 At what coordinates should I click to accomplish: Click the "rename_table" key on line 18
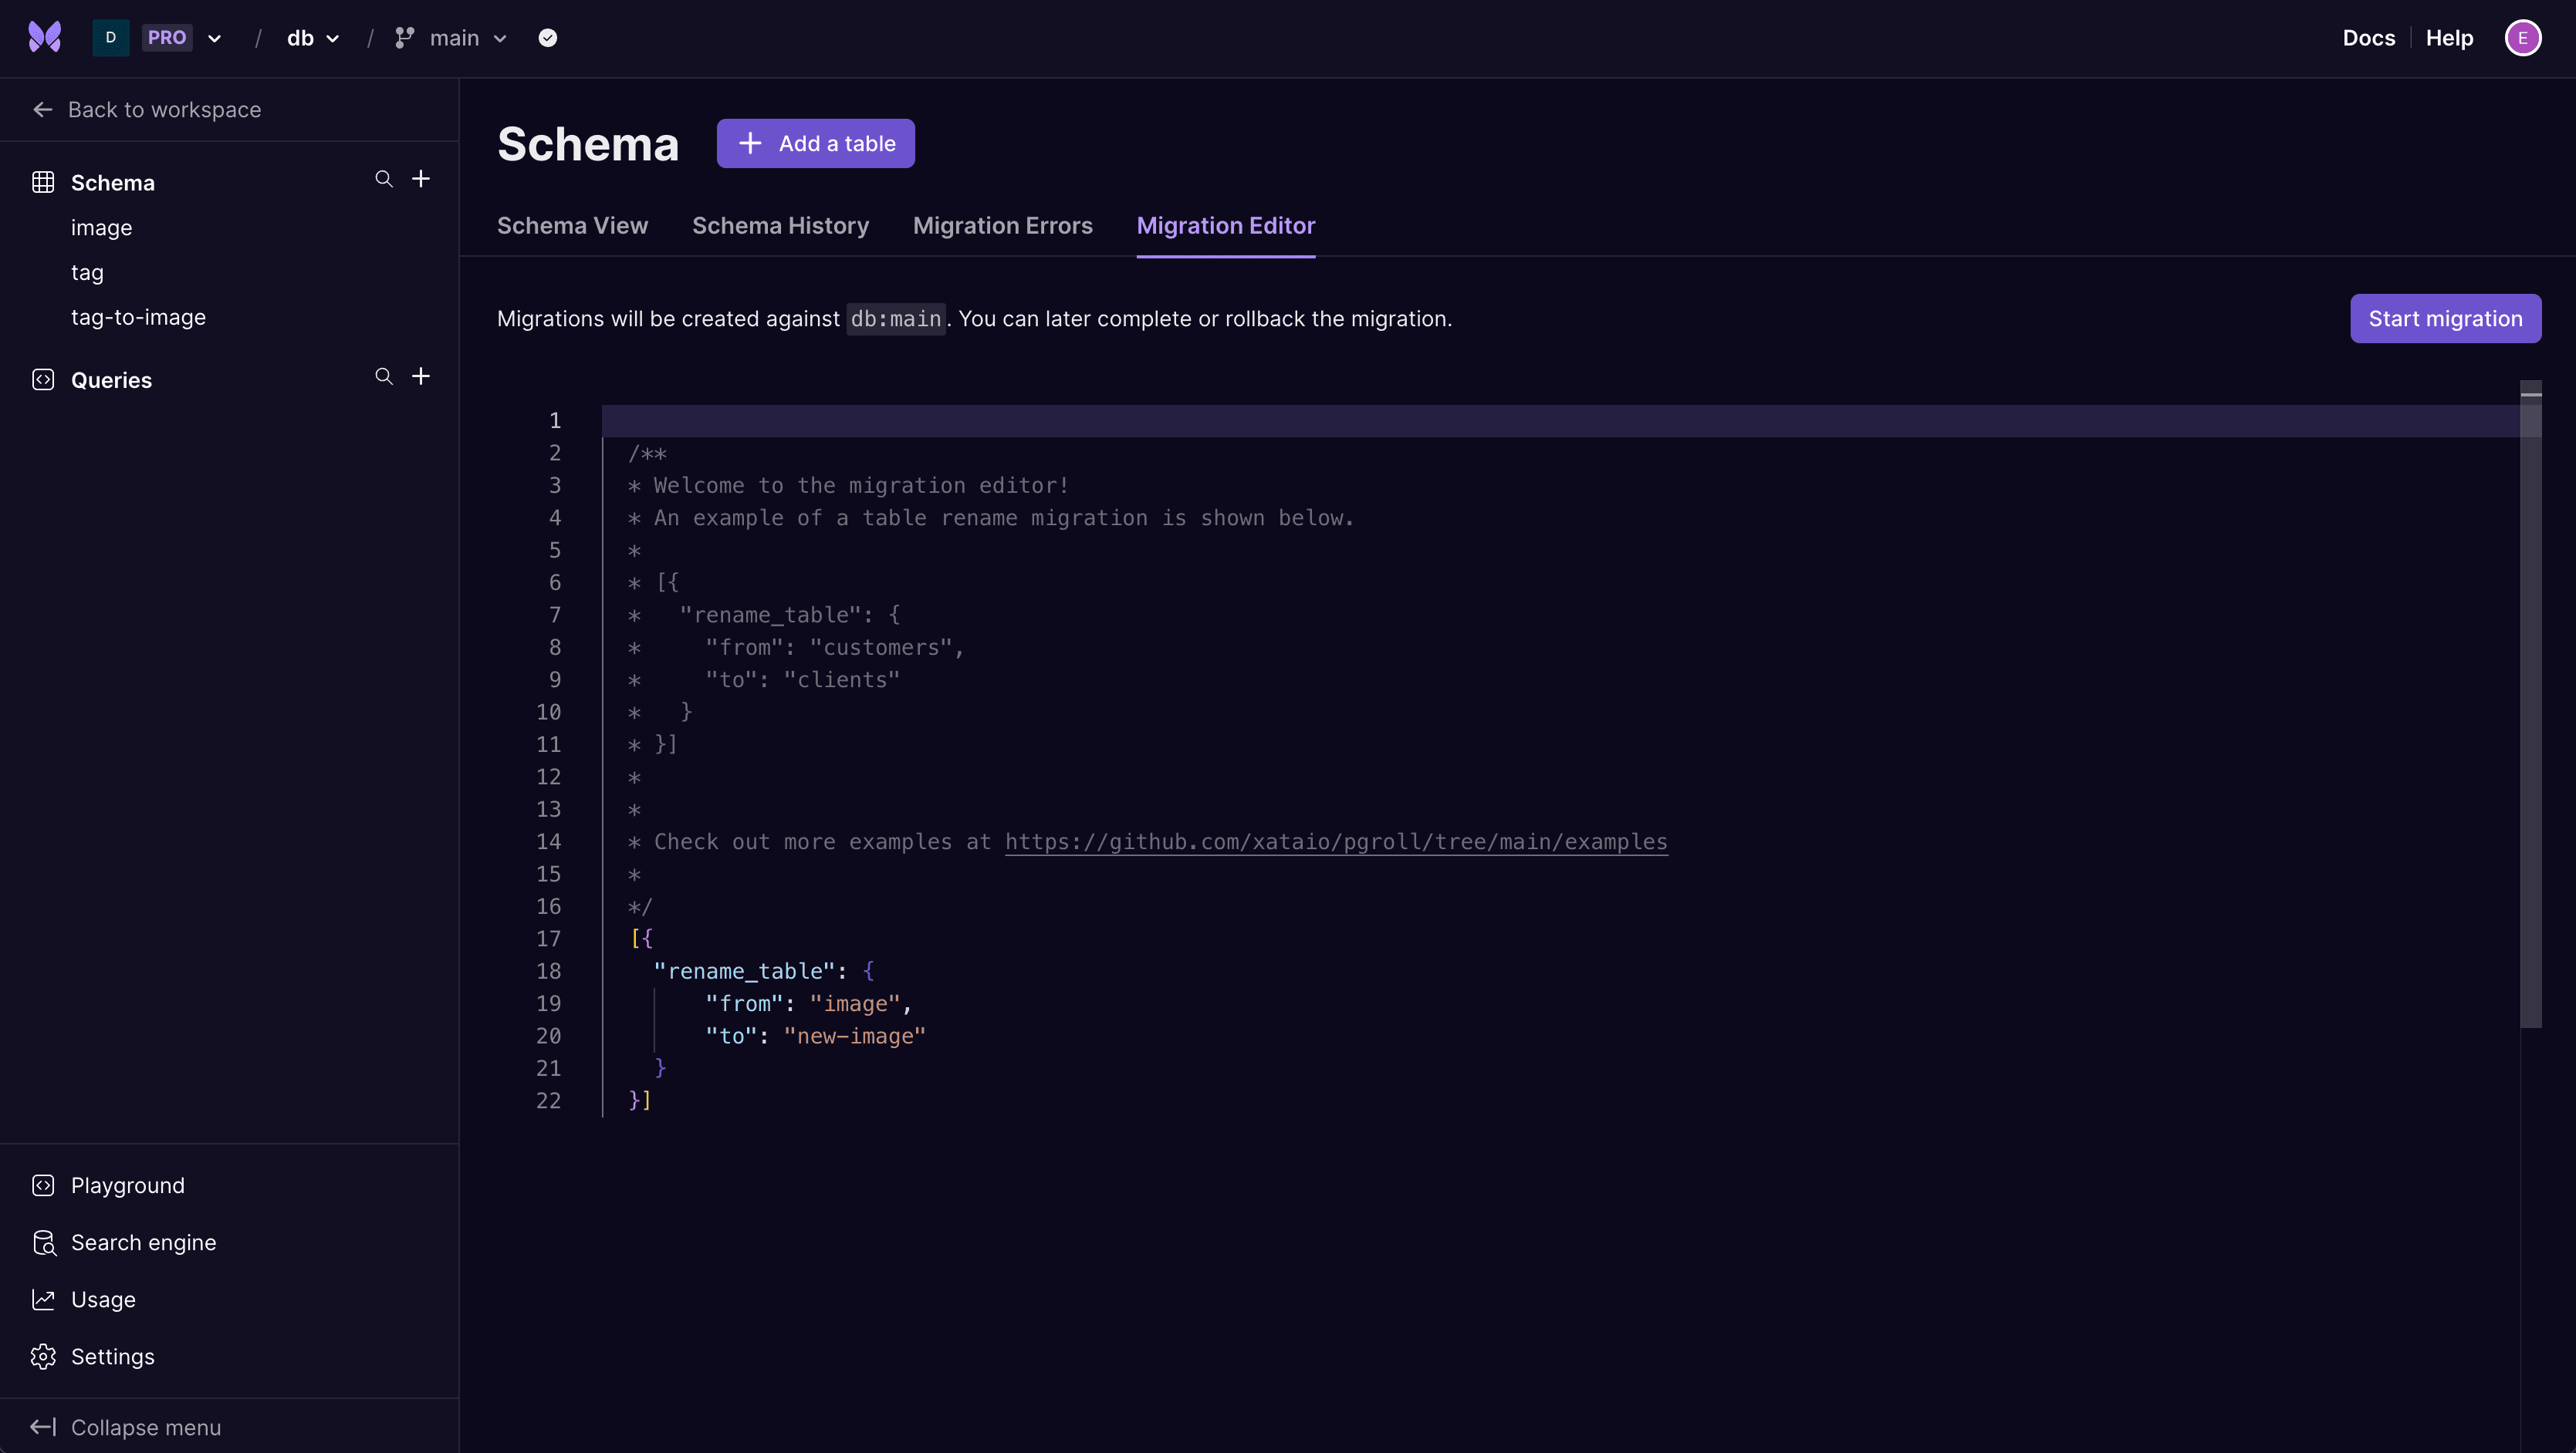click(744, 971)
